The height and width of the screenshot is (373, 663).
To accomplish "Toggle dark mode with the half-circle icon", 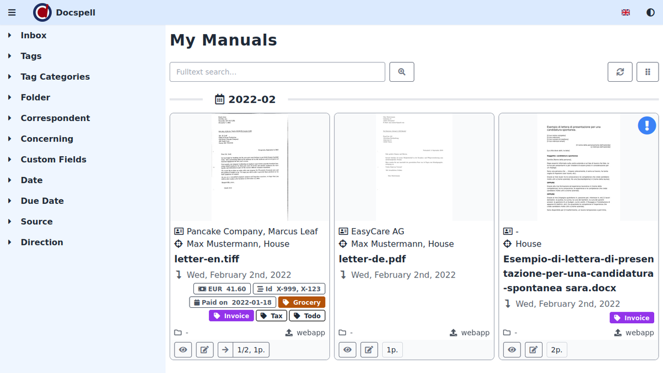I will pyautogui.click(x=650, y=13).
